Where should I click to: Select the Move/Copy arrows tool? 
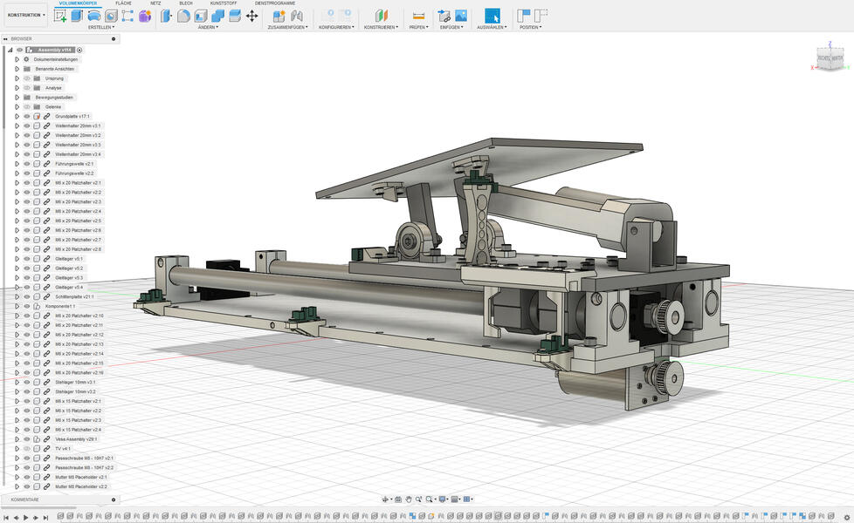click(251, 16)
